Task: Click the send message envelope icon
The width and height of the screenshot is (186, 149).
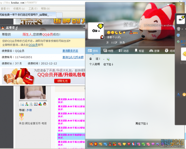Action: [22, 104]
